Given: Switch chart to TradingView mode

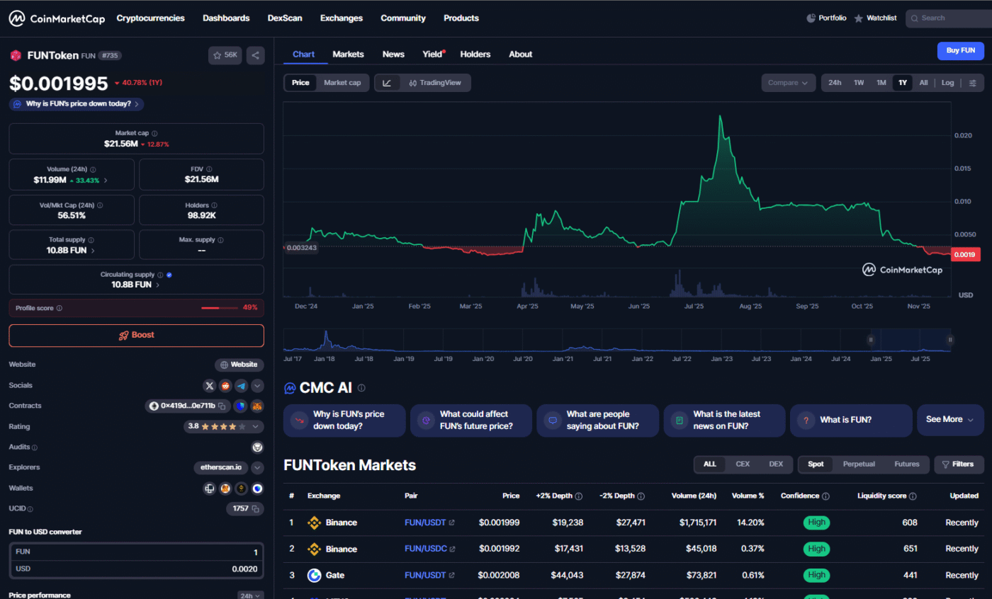Looking at the screenshot, I should click(435, 83).
